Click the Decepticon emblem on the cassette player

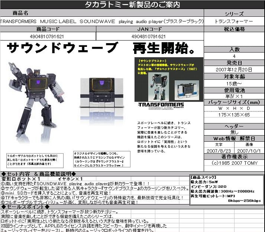[x=102, y=83]
